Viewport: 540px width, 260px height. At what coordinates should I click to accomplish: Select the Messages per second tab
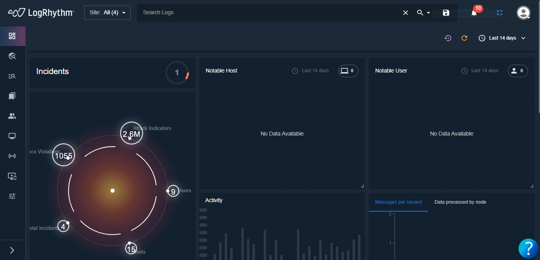[398, 202]
